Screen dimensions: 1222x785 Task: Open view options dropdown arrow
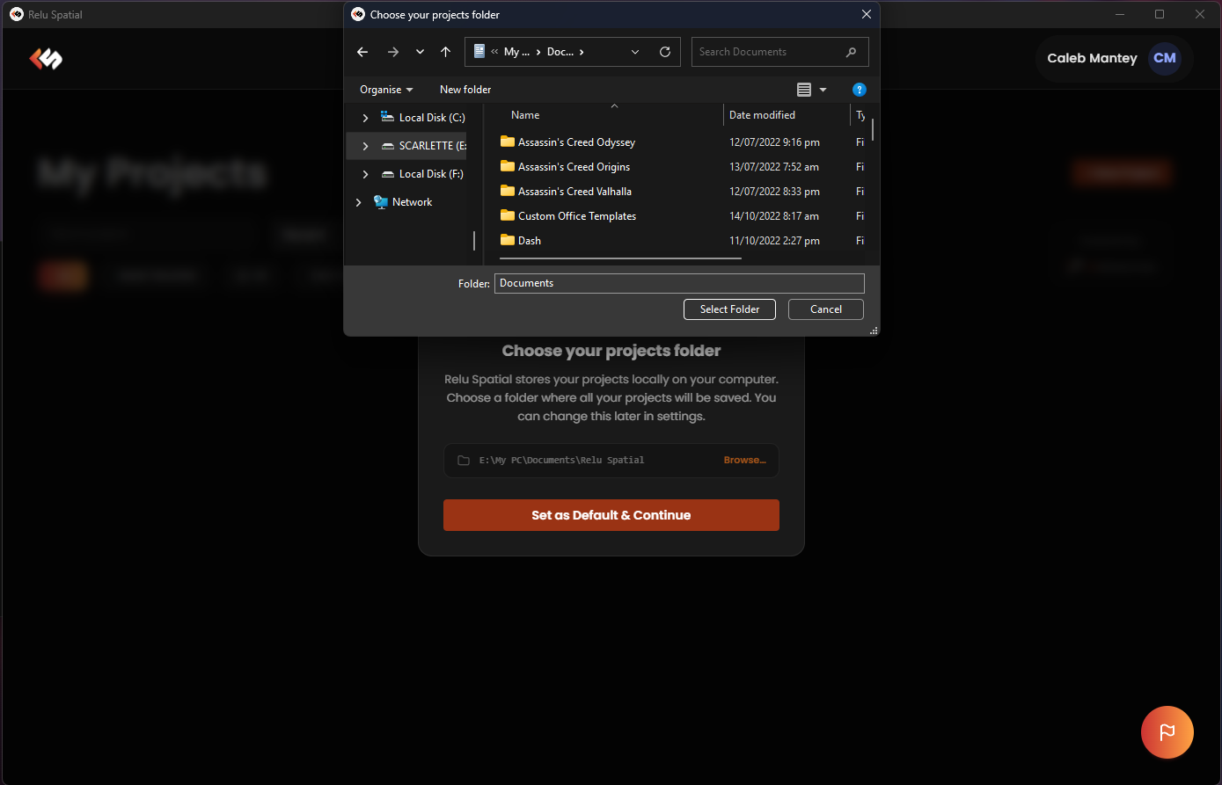[823, 90]
